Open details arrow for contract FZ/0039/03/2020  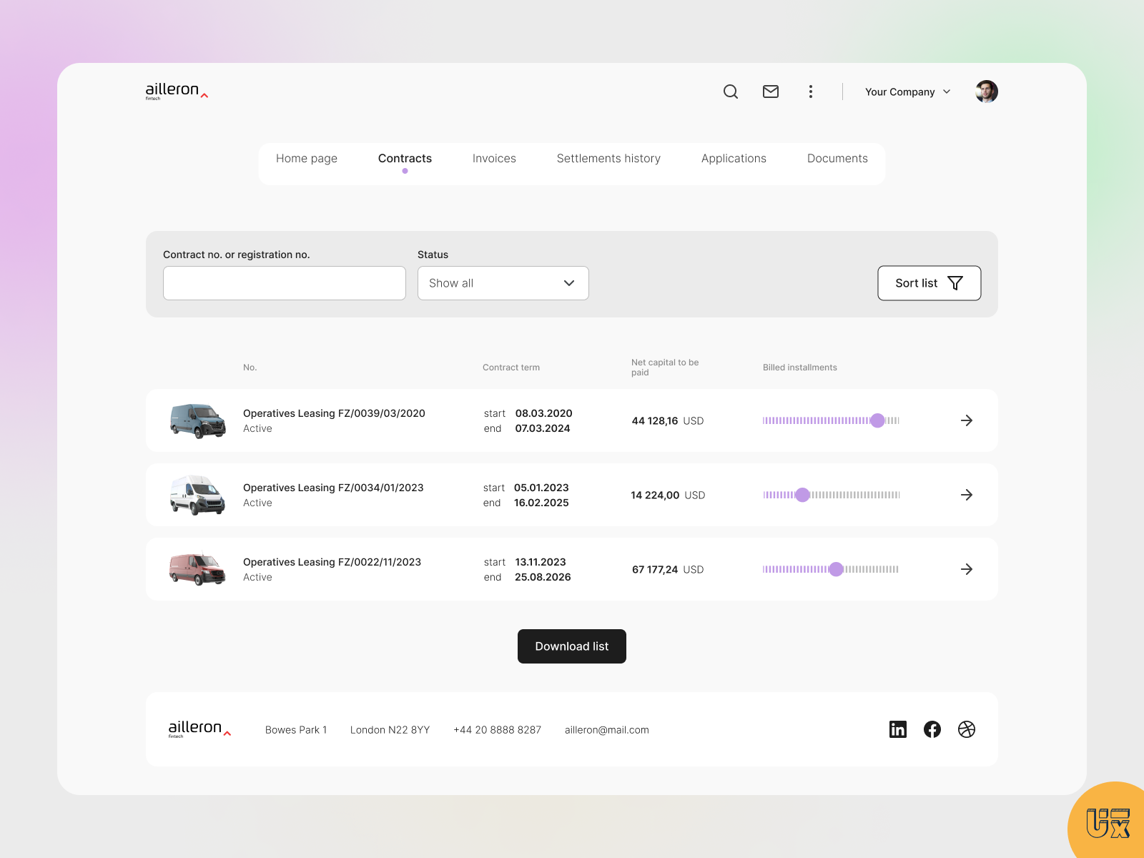tap(967, 420)
